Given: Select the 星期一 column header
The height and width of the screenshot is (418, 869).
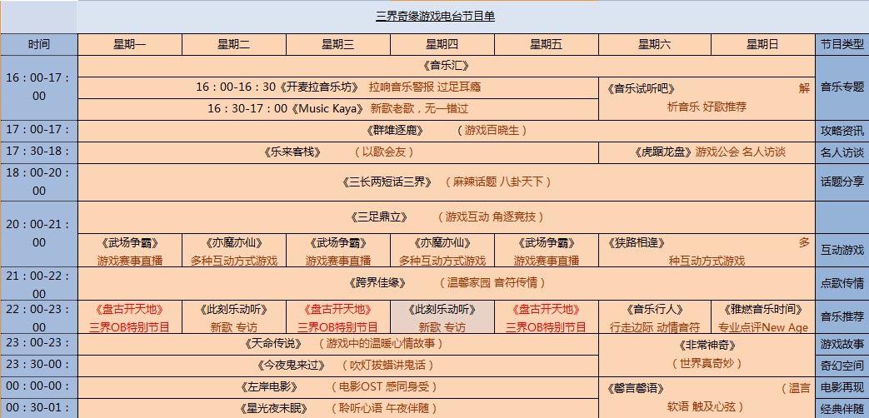Looking at the screenshot, I should click(x=129, y=45).
